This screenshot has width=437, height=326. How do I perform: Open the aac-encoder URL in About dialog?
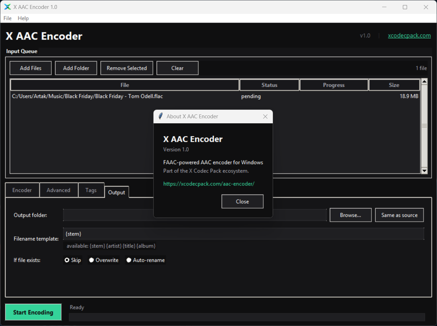209,184
